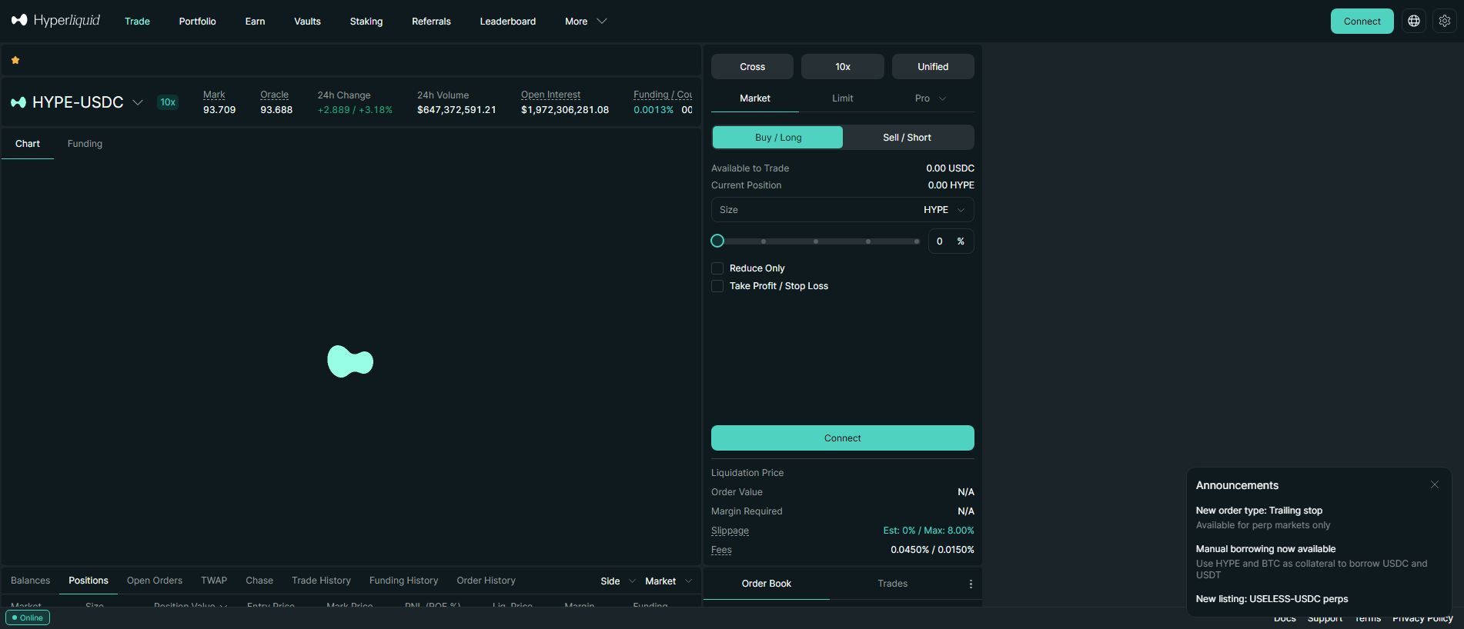Viewport: 1464px width, 629px height.
Task: Click the 10x leverage badge near HYPE-USDC
Action: pyautogui.click(x=168, y=102)
